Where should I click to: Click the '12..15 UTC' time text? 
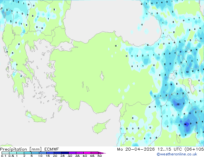[x=170, y=149]
